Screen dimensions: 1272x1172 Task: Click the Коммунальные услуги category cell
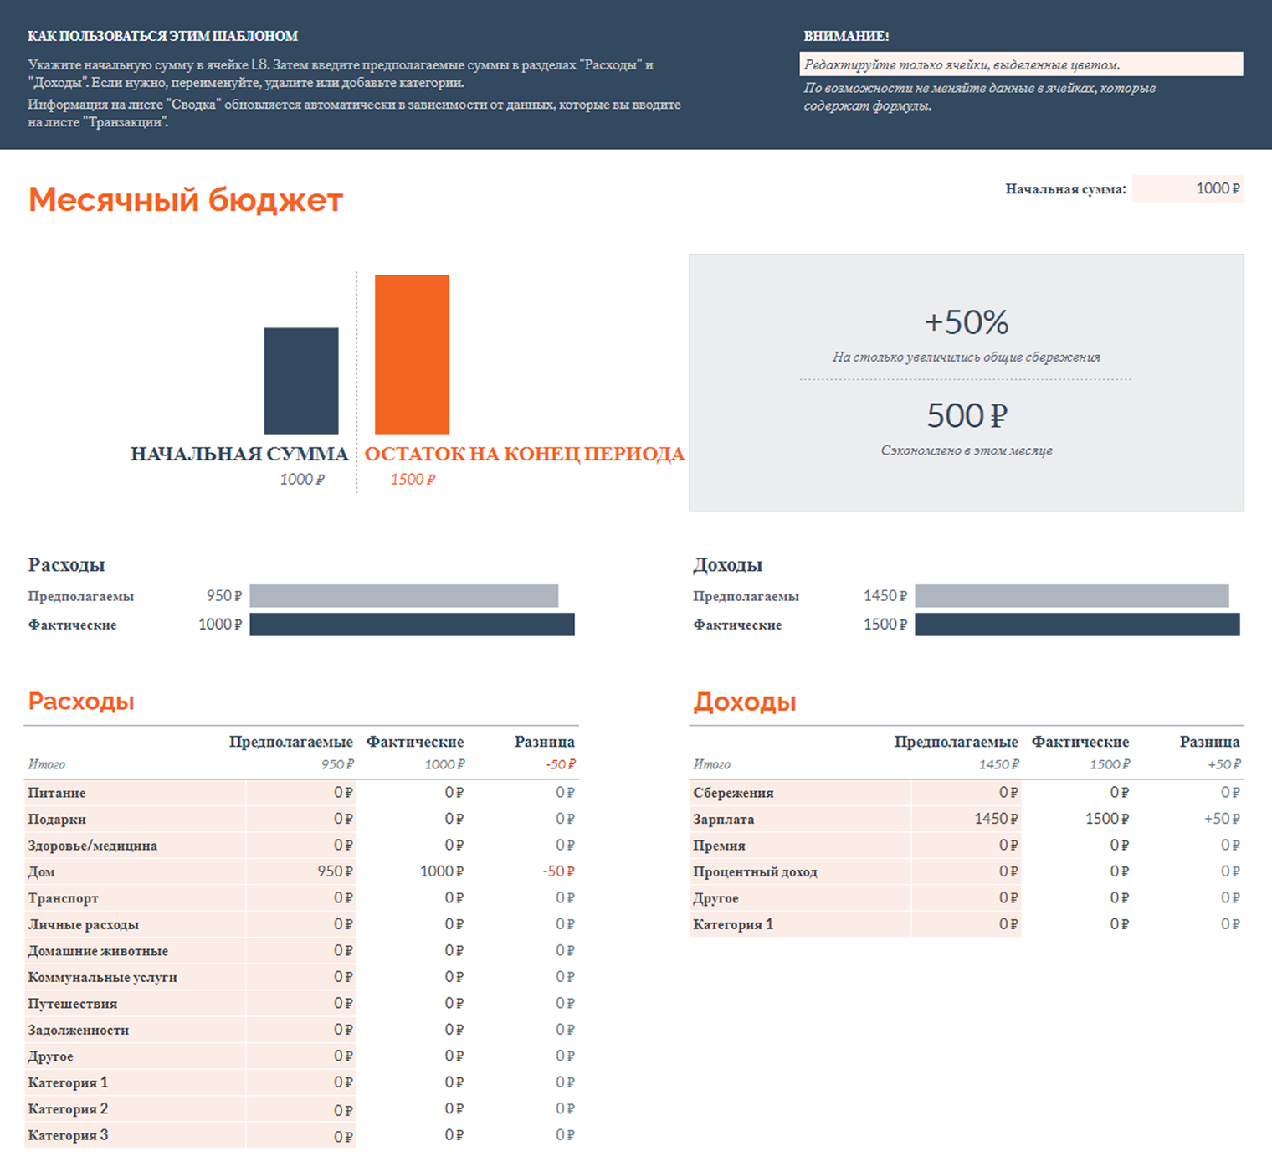click(135, 977)
